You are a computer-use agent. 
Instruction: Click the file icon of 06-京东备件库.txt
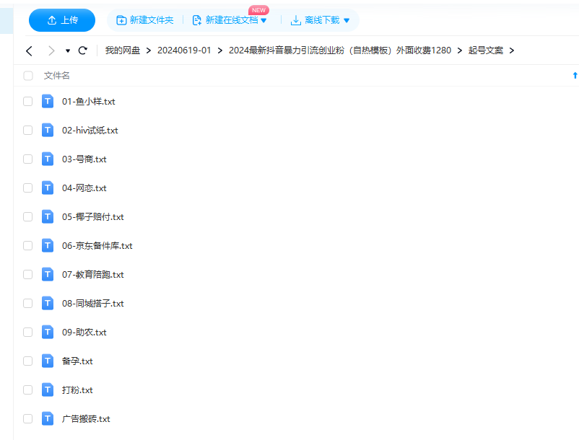click(x=48, y=245)
